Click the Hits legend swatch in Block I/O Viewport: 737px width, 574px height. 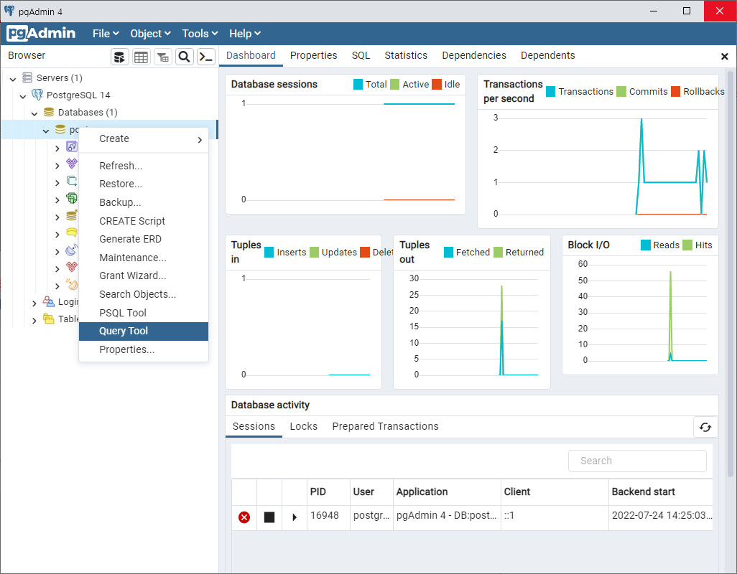(687, 245)
